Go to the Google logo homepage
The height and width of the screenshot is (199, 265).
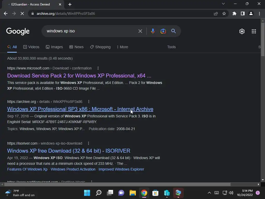coord(18,31)
